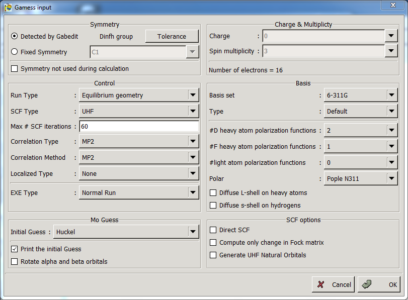Click the Gamess input title bar icon
The image size is (408, 300).
(8, 7)
